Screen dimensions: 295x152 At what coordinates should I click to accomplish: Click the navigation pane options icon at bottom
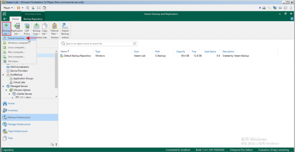(52, 144)
